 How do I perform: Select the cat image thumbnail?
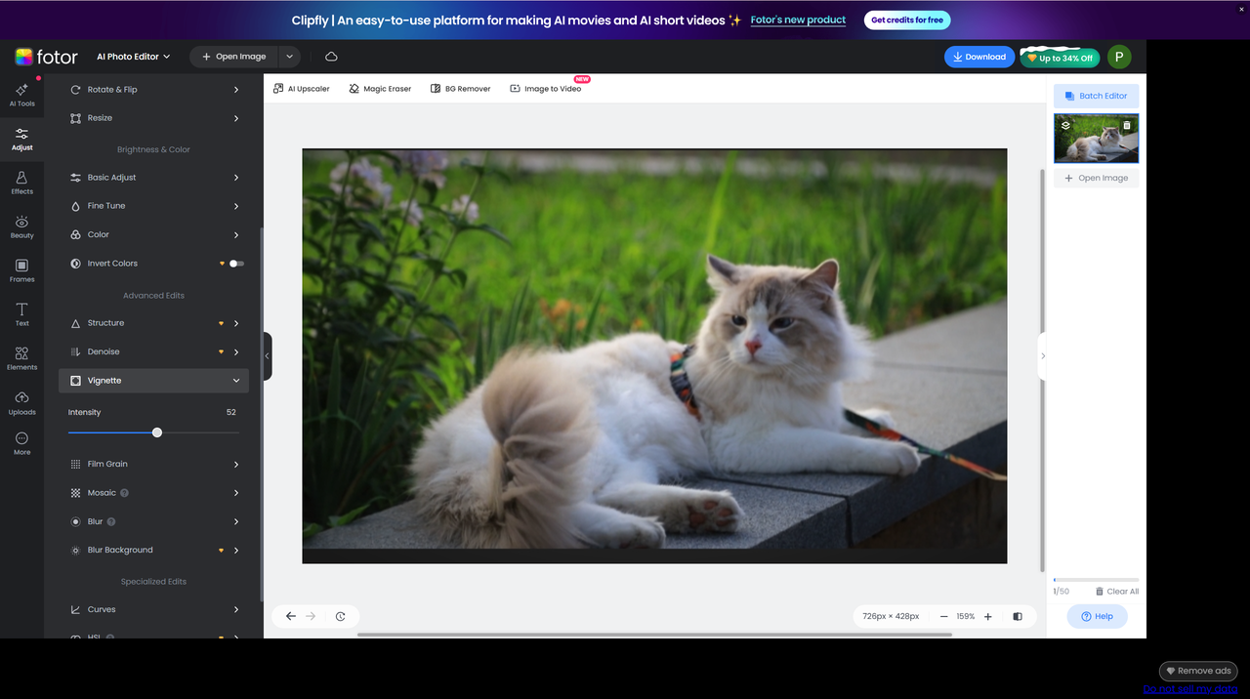(x=1096, y=139)
